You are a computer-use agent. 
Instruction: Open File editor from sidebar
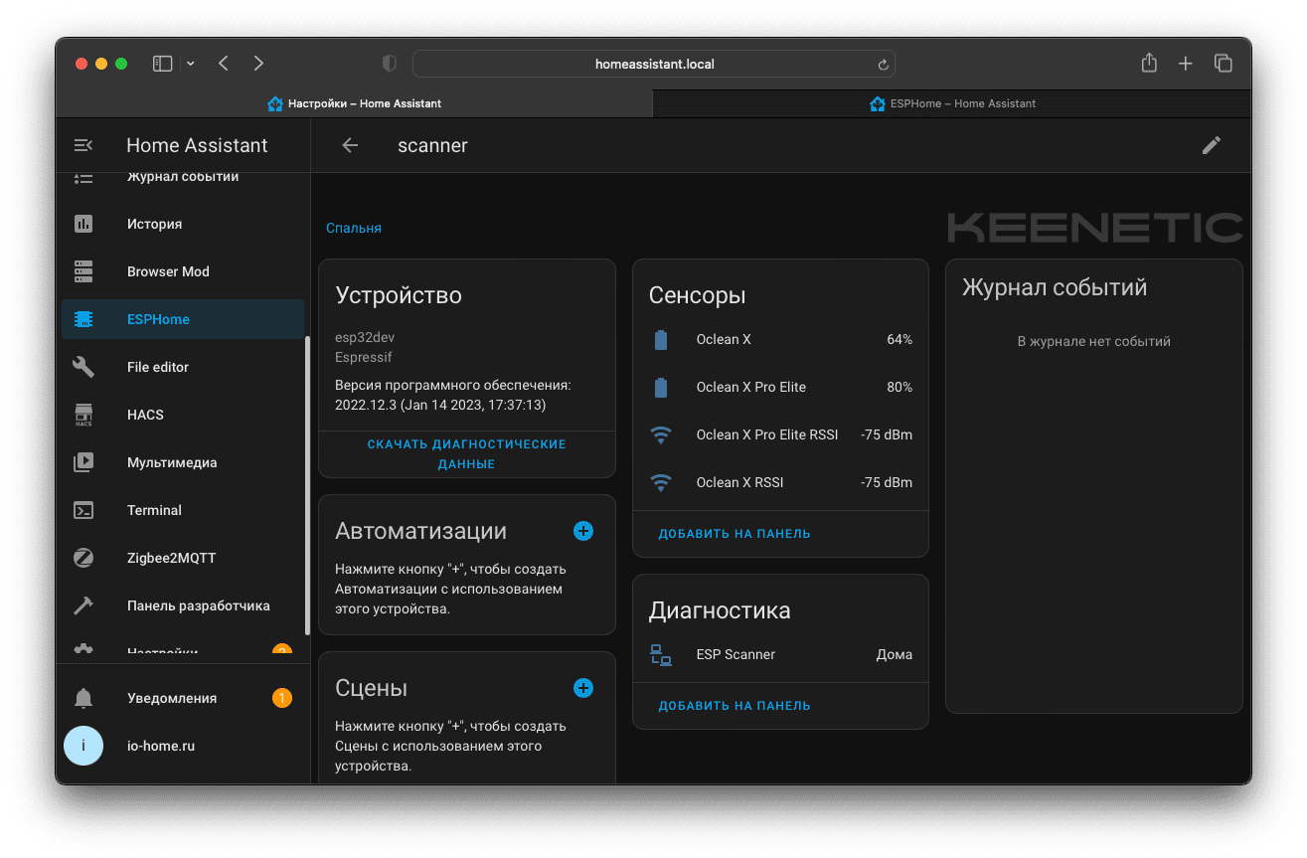click(157, 367)
